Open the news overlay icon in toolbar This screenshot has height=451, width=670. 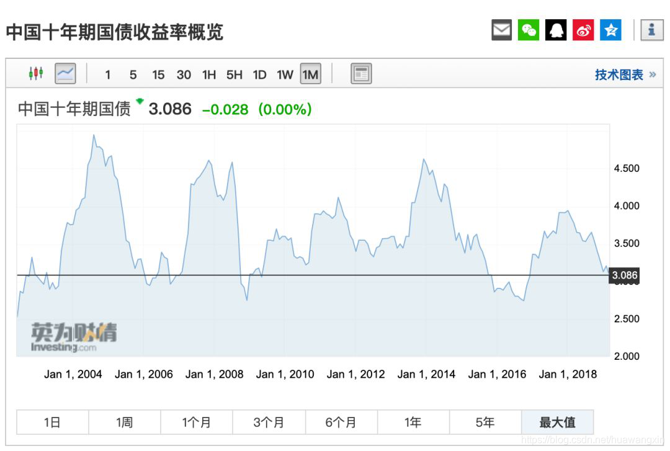(x=361, y=74)
